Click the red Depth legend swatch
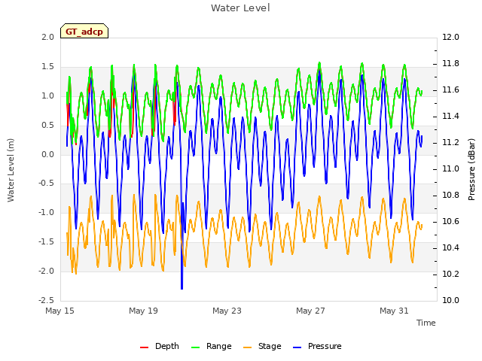This screenshot has height=361, width=482. pyautogui.click(x=144, y=347)
